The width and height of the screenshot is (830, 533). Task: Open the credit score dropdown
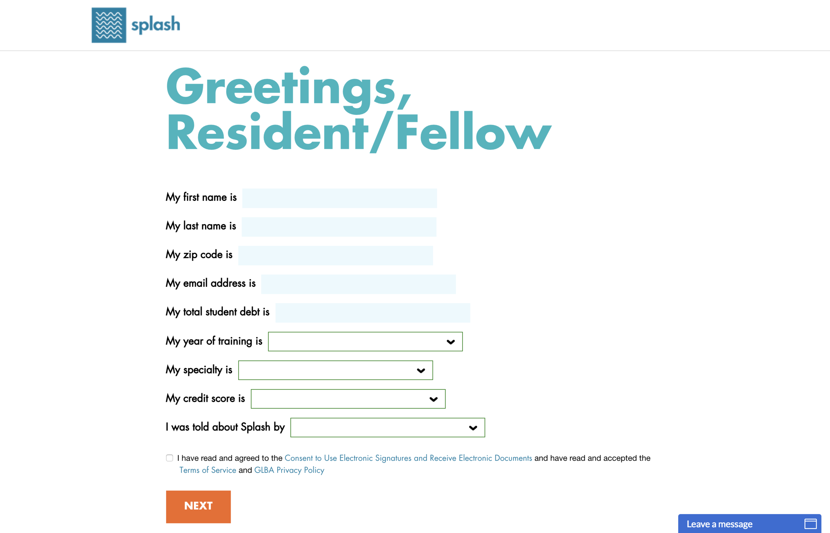[x=348, y=399]
